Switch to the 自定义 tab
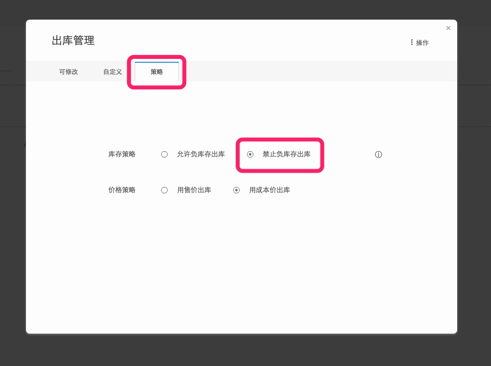Image resolution: width=491 pixels, height=366 pixels. pyautogui.click(x=112, y=72)
